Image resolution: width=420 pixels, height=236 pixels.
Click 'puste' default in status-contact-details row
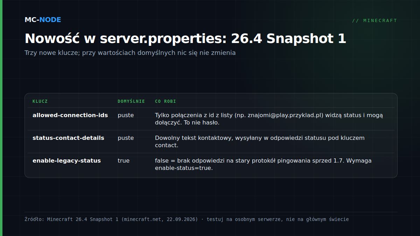pyautogui.click(x=126, y=138)
